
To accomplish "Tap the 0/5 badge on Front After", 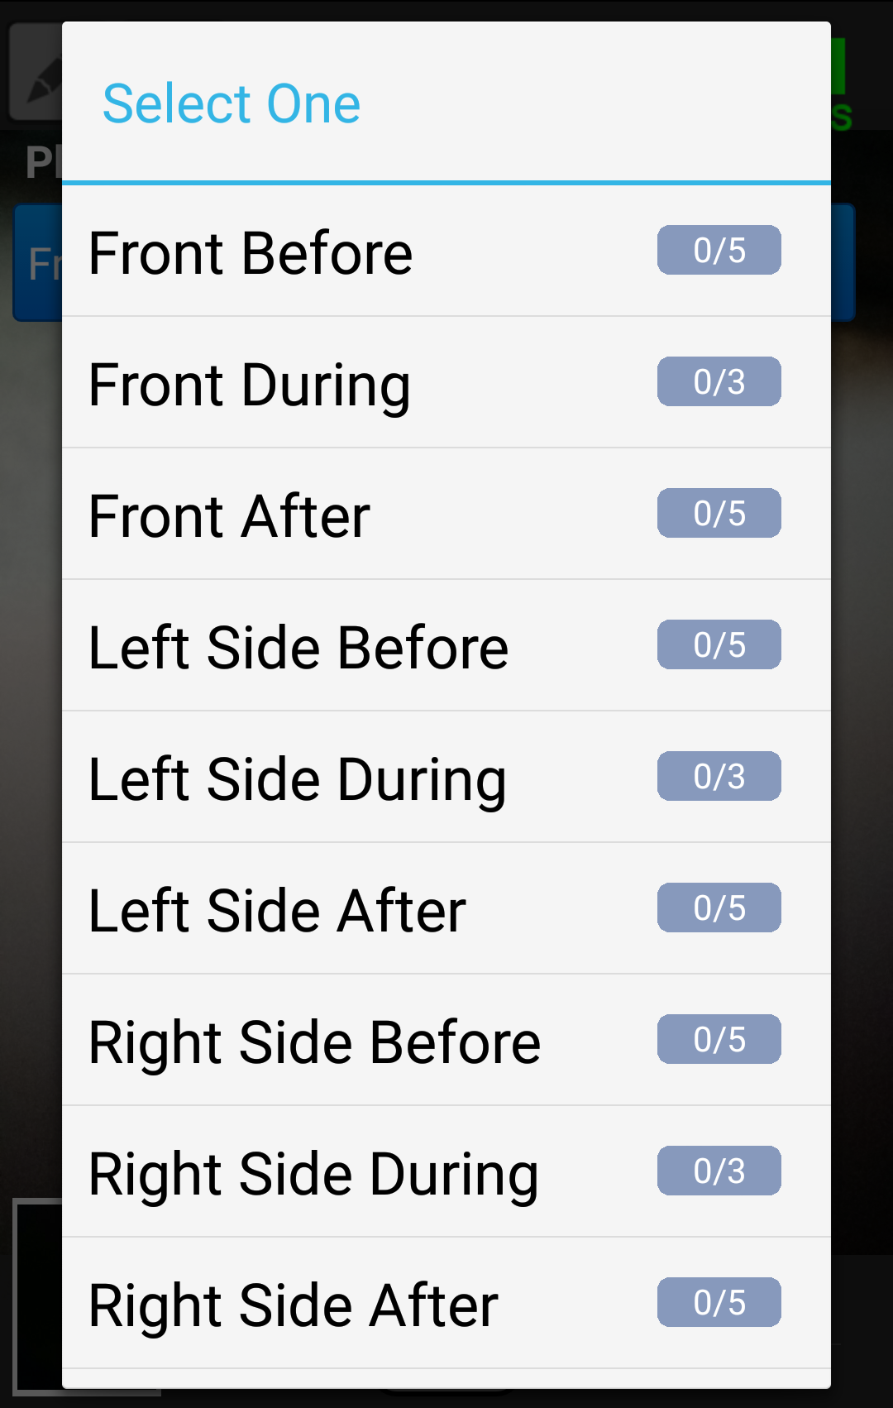I will click(x=719, y=513).
